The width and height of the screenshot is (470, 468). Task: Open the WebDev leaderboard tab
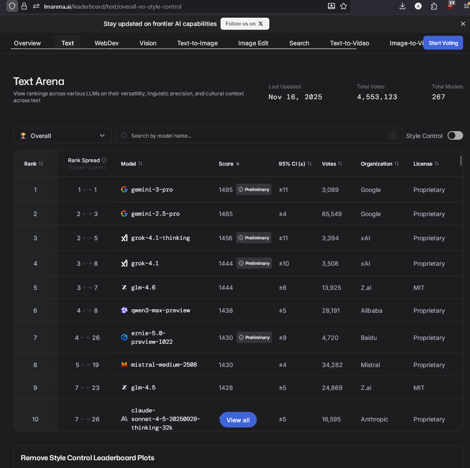coord(107,43)
